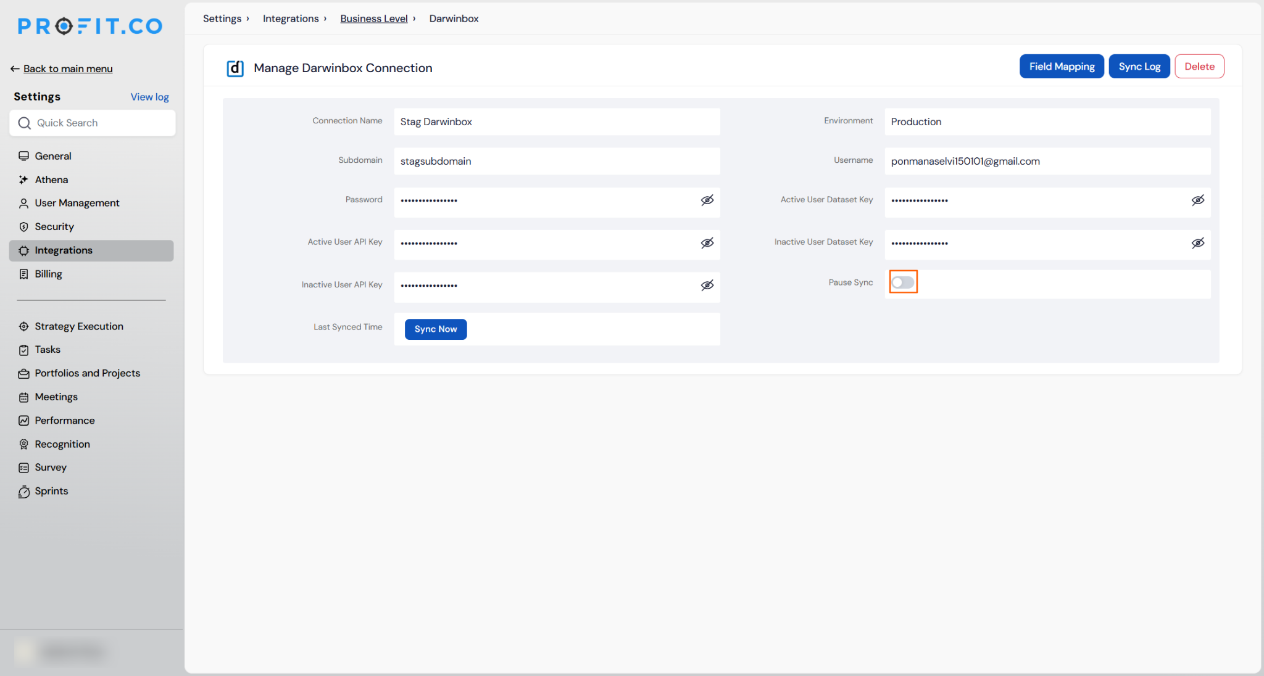Click the General sidebar icon
The image size is (1264, 676).
pos(24,156)
